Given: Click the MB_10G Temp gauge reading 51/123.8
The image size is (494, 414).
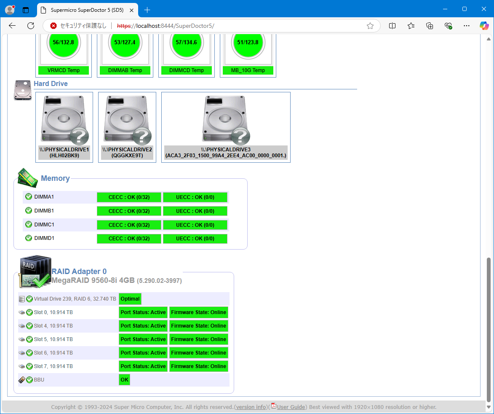Looking at the screenshot, I should pyautogui.click(x=248, y=42).
